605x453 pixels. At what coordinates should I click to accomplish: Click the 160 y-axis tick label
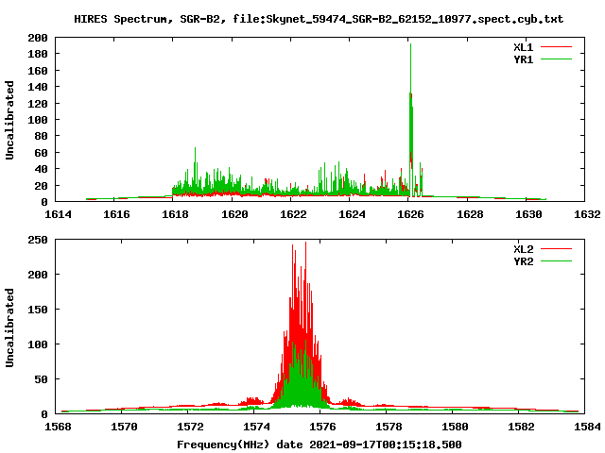[x=38, y=71]
